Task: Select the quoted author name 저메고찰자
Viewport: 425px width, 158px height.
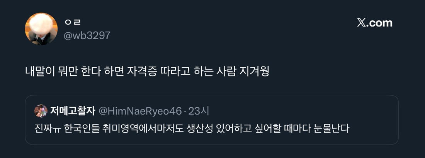Action: 73,111
